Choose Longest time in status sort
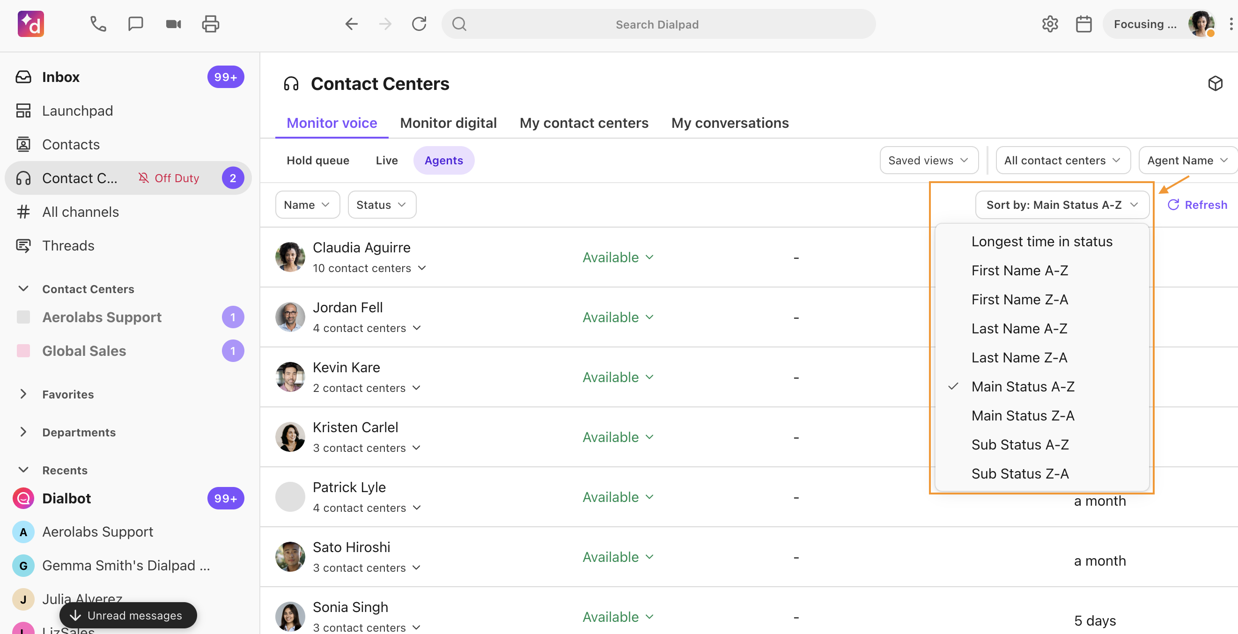1238x634 pixels. [1041, 241]
